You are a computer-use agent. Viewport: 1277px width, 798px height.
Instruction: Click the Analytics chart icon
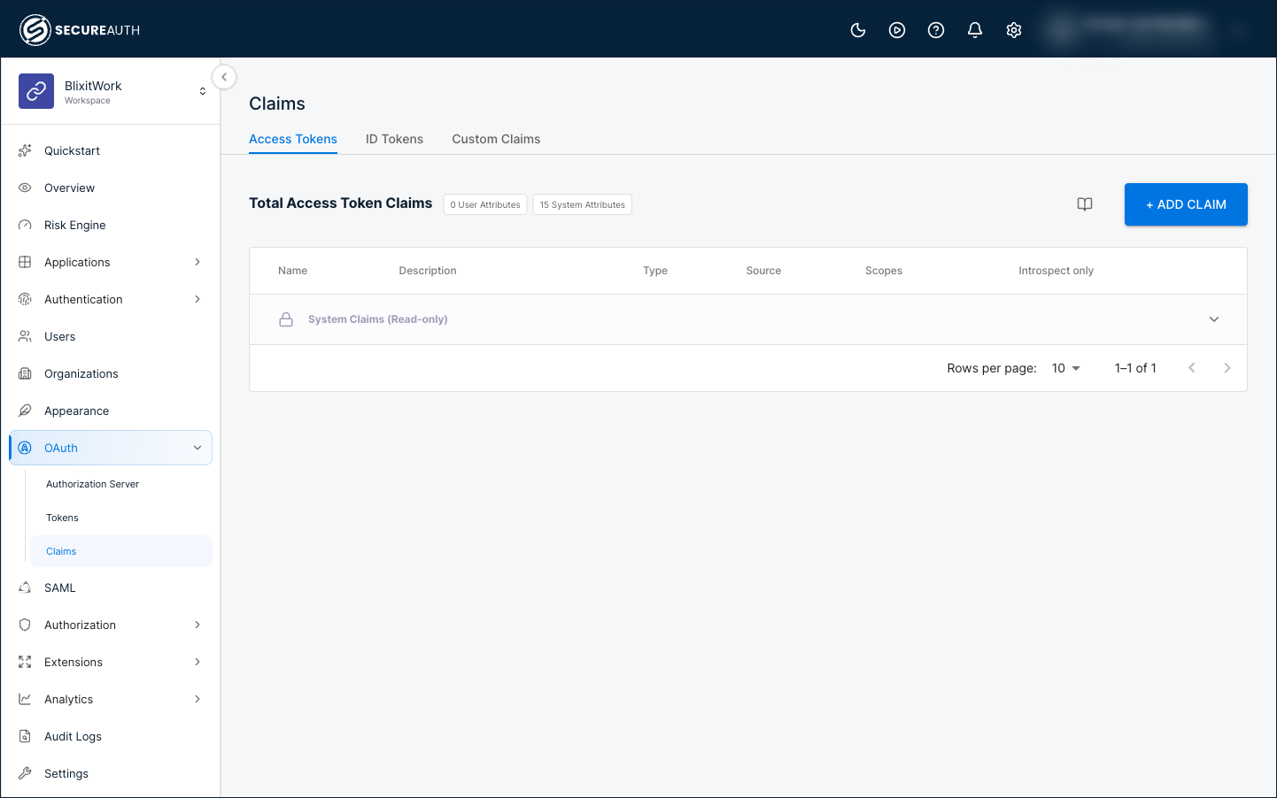pyautogui.click(x=25, y=699)
